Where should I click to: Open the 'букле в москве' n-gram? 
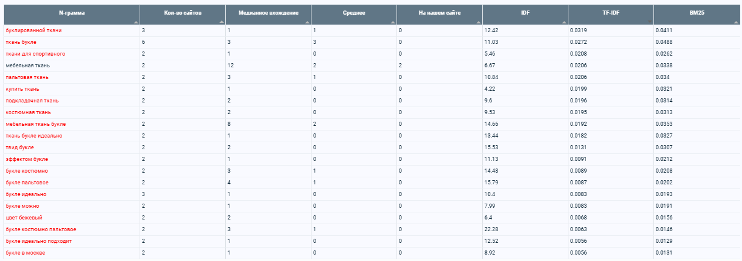[x=25, y=253]
